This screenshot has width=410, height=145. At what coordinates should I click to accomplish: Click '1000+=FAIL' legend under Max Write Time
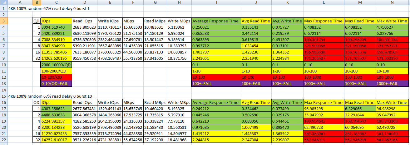(392, 83)
